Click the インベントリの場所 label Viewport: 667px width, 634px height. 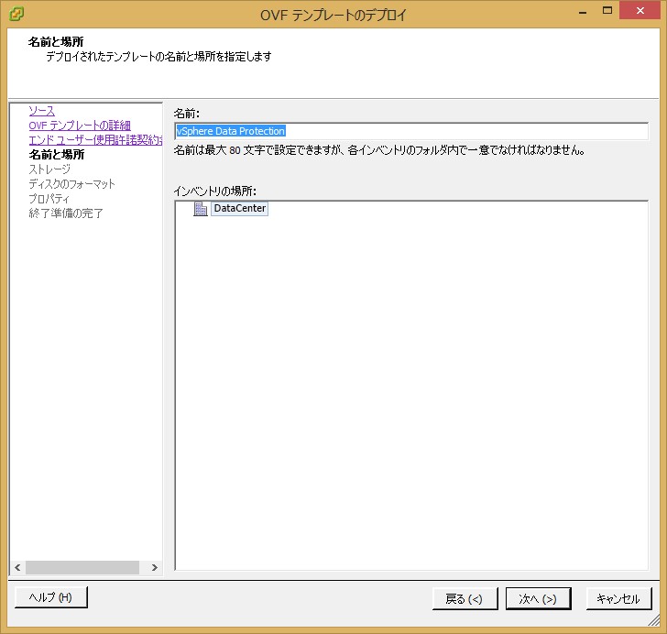point(214,191)
